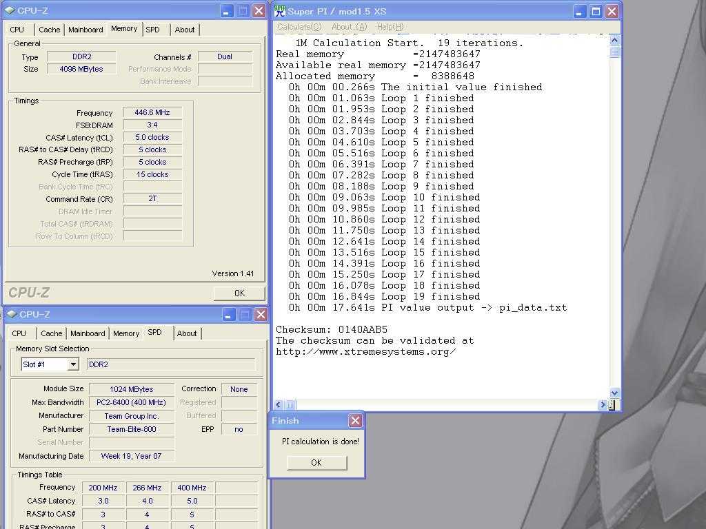Click the Manufacturing Date Week 19, Year 07
This screenshot has height=529, width=706.
tap(132, 456)
